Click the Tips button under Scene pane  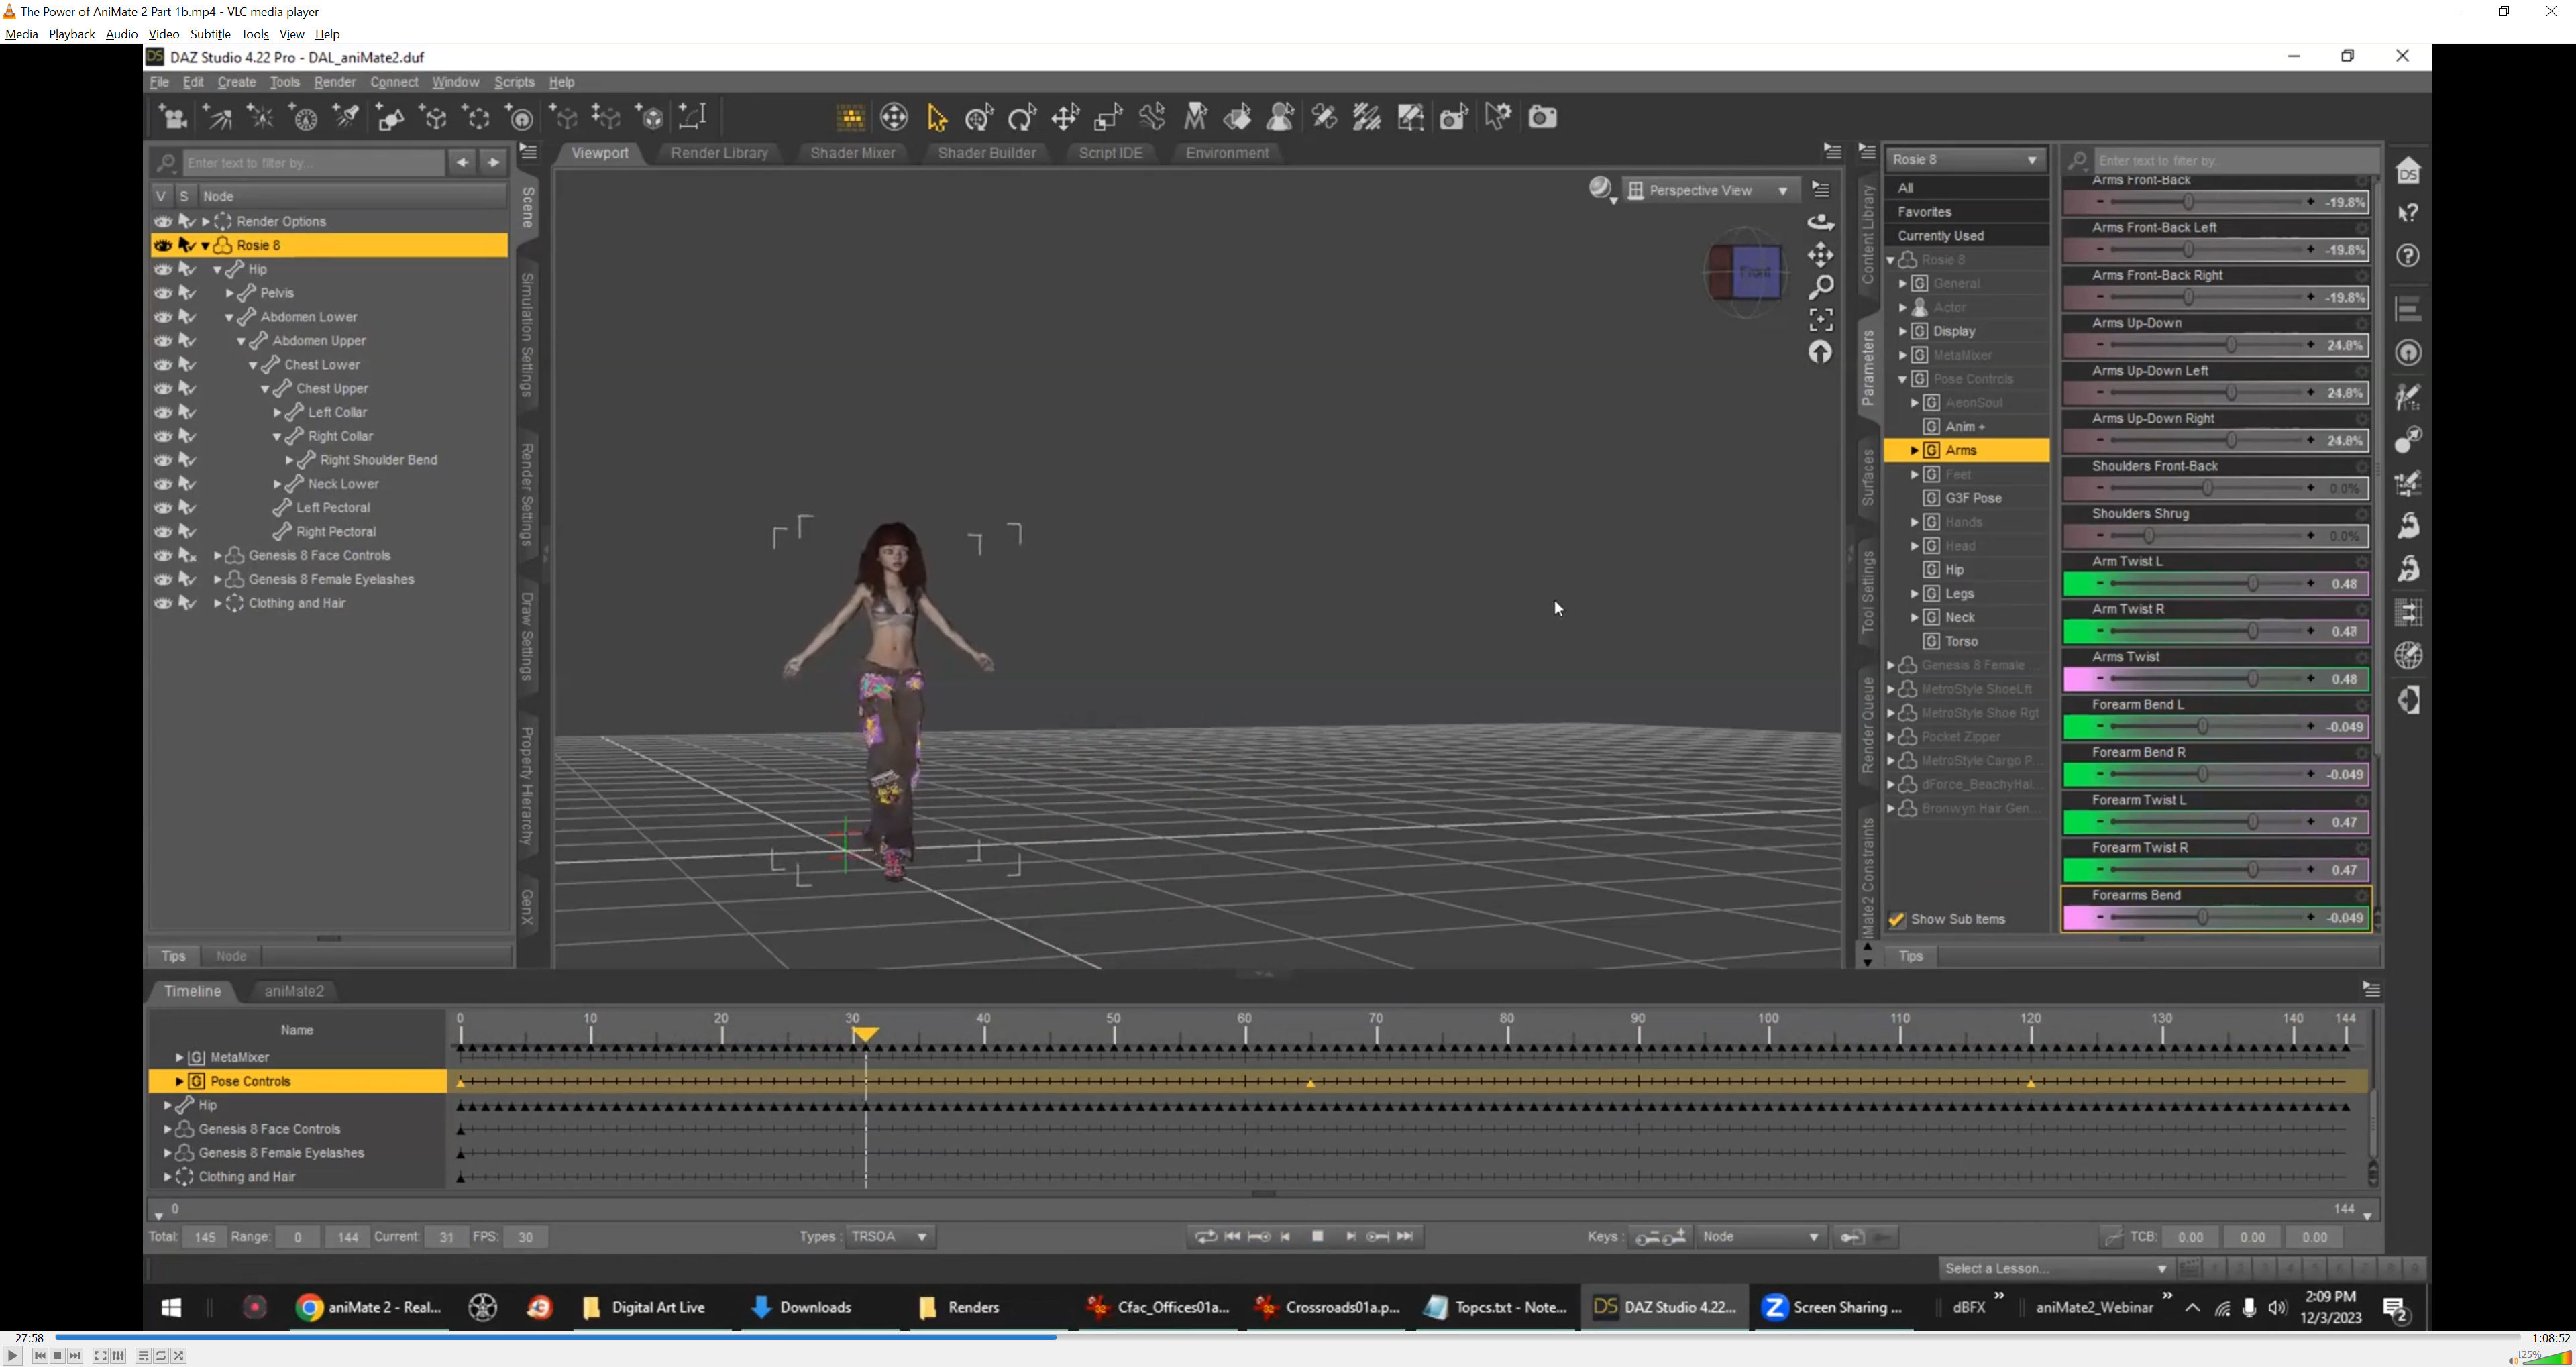(173, 956)
